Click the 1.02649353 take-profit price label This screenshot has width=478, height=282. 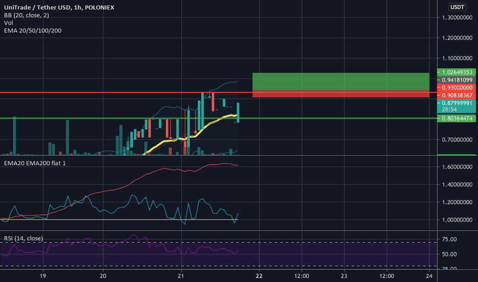pos(456,72)
